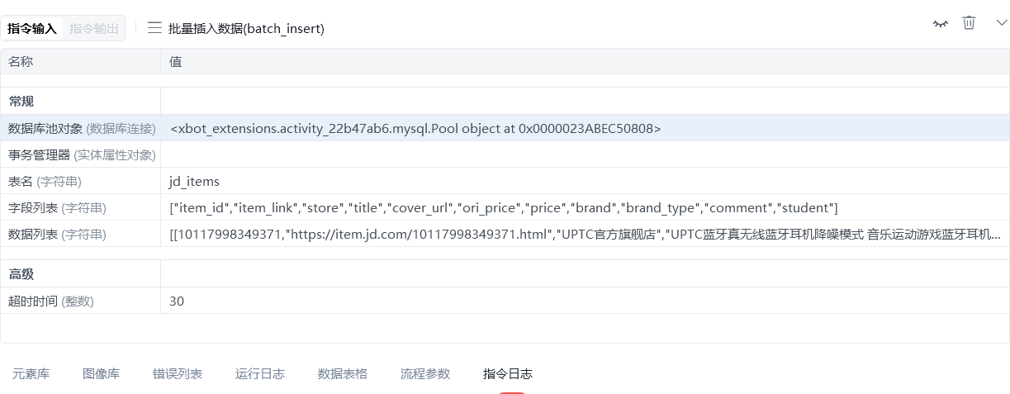Click the jd_items table name value
This screenshot has height=394, width=1010.
(x=195, y=181)
